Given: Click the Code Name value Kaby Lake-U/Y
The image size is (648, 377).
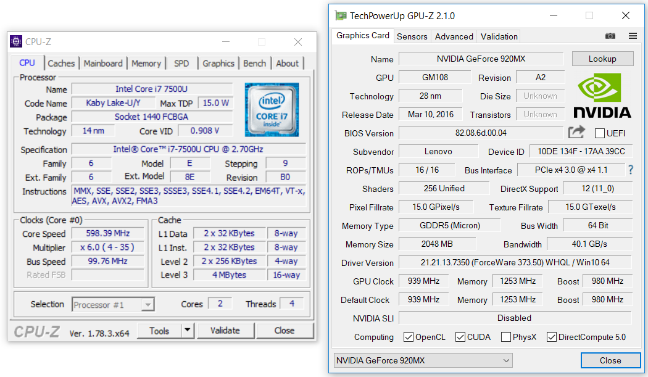Looking at the screenshot, I should coord(113,103).
